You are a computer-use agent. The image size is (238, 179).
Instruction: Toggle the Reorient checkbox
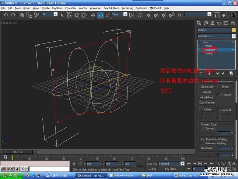(x=219, y=95)
